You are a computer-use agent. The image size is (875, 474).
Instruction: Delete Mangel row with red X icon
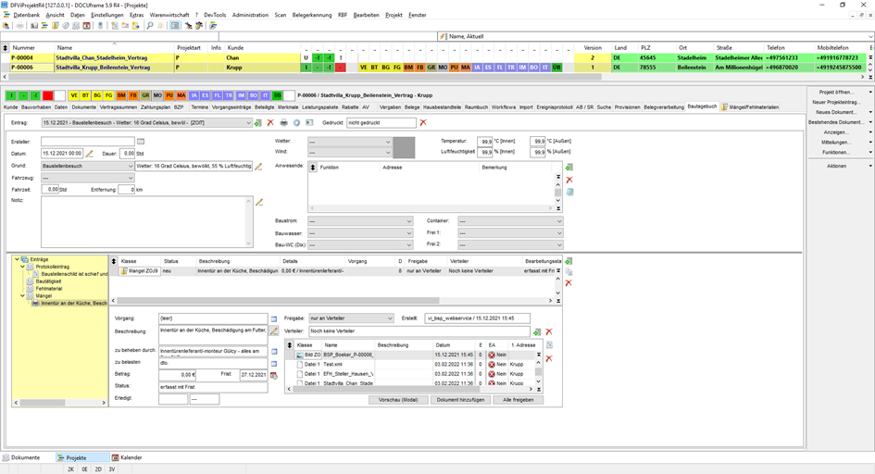click(x=569, y=283)
